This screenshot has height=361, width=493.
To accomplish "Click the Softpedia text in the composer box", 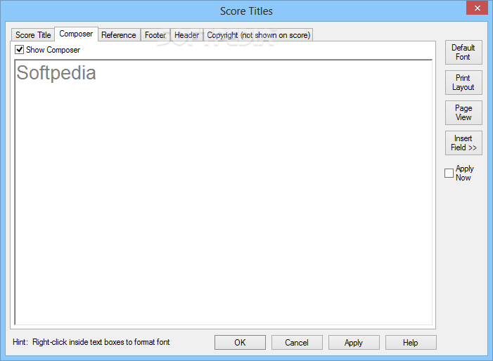I will (x=56, y=73).
